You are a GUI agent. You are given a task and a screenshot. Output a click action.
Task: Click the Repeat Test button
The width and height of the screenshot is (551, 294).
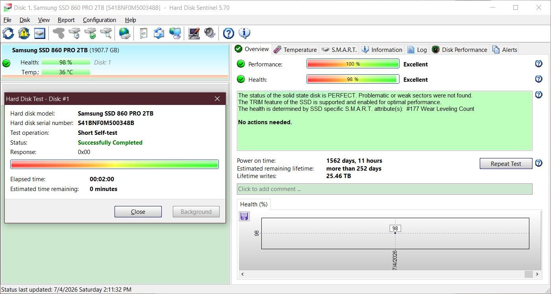tap(506, 164)
